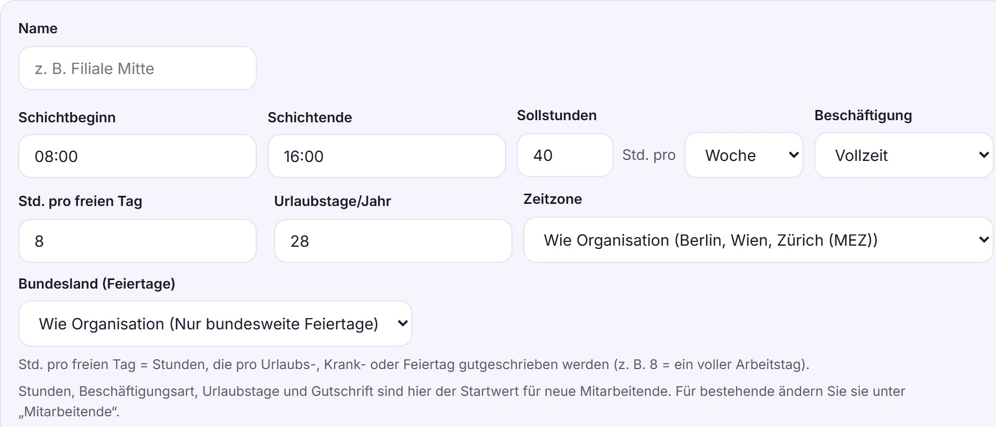This screenshot has width=996, height=427.
Task: Click the Schichtbeginn label
Action: click(x=67, y=117)
